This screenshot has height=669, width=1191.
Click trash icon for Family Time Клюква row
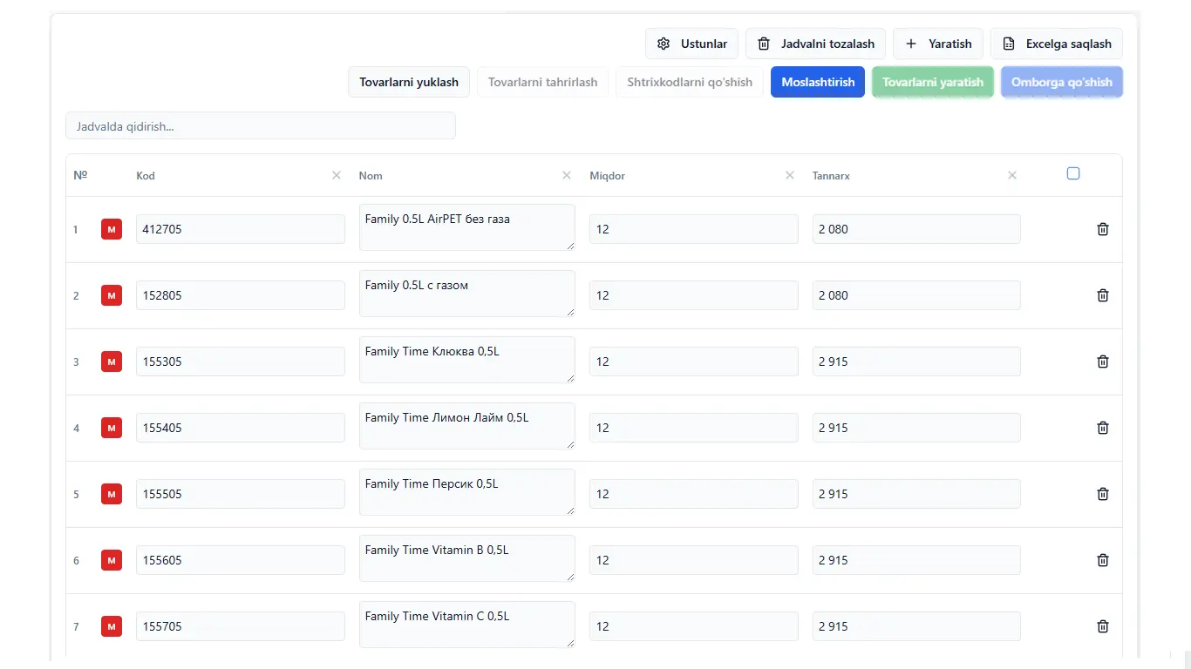coord(1102,362)
